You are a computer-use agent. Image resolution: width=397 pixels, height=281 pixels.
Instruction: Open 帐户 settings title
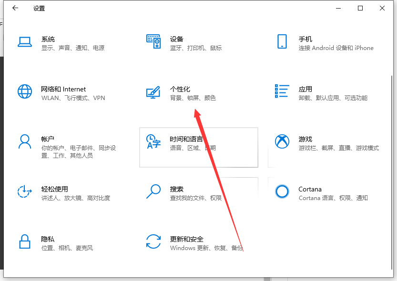(x=48, y=139)
